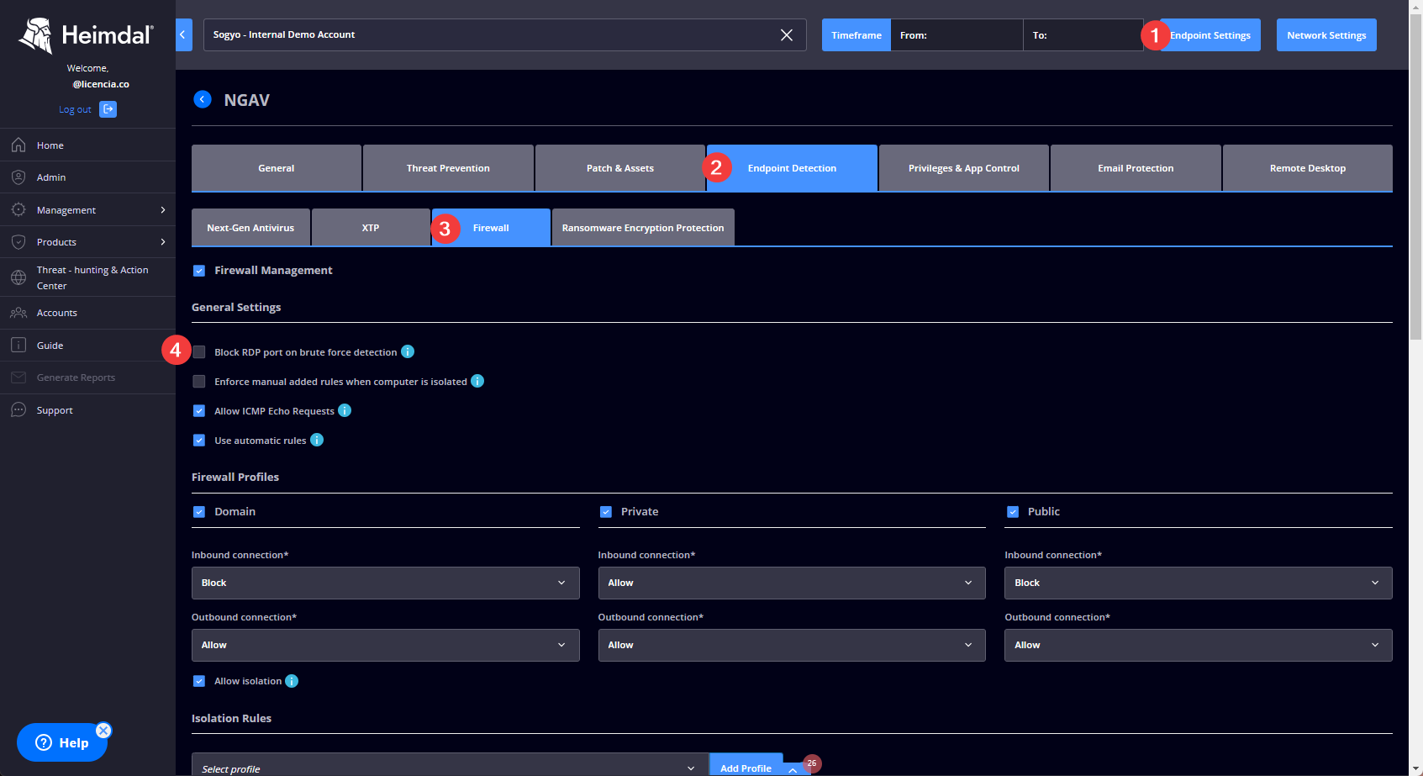Open Privileges & App Control tab

tap(964, 168)
